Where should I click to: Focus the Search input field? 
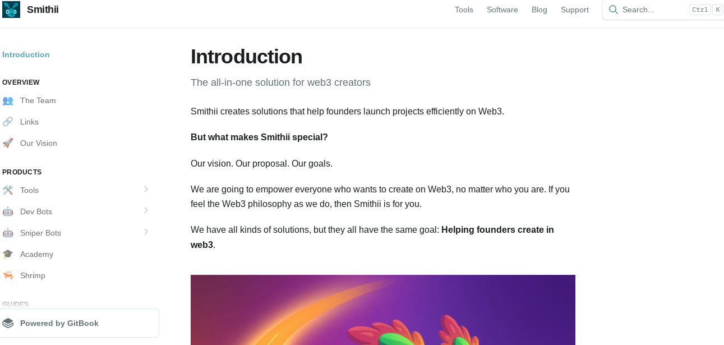[651, 10]
